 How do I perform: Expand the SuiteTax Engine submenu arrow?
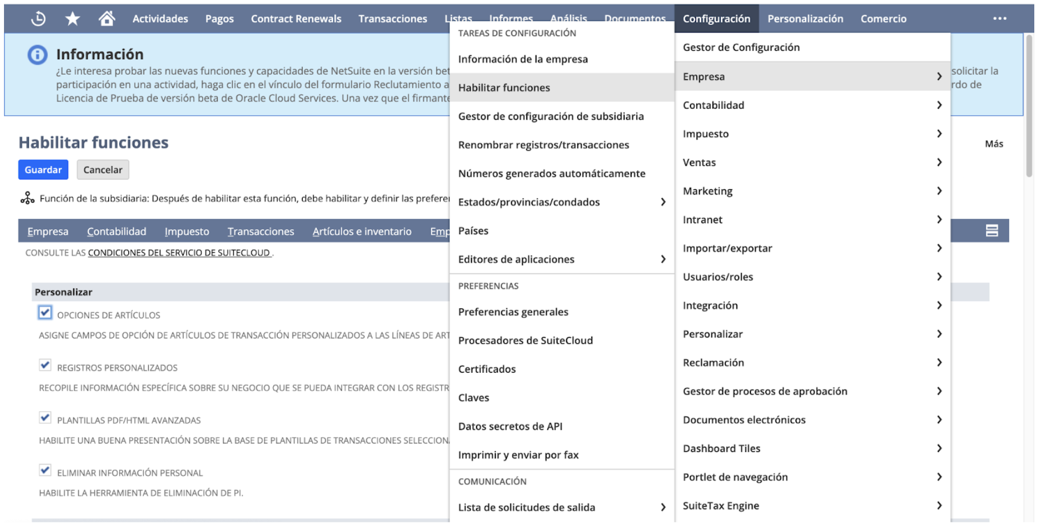tap(939, 505)
